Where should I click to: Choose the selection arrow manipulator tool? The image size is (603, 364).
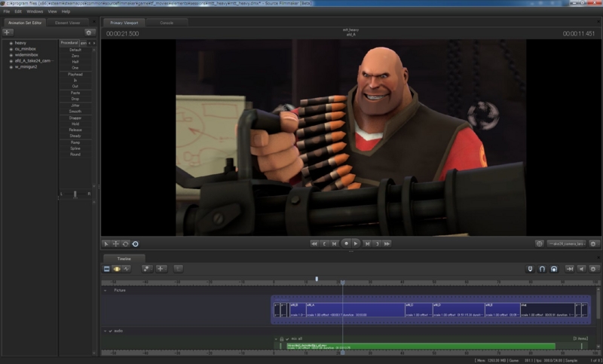tap(106, 243)
